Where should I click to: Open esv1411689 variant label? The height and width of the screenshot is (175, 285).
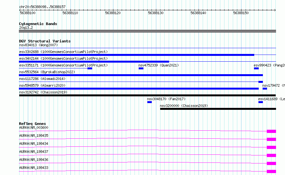point(272,99)
